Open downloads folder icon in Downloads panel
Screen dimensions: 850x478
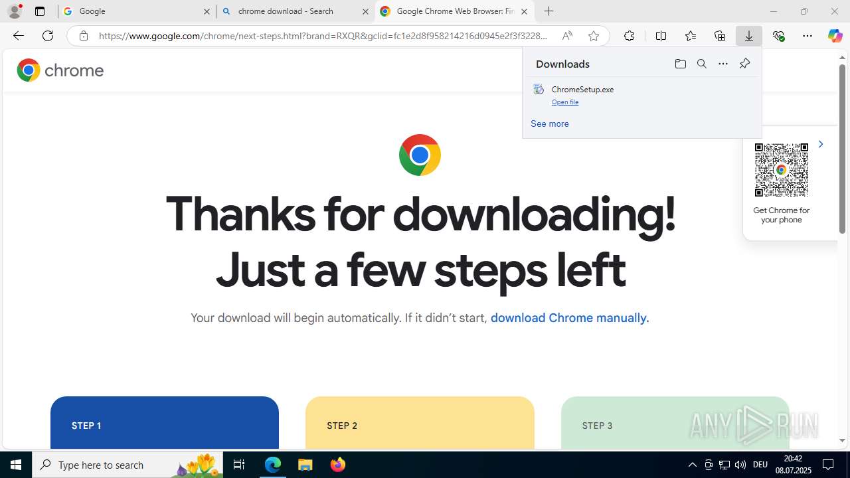tap(680, 64)
